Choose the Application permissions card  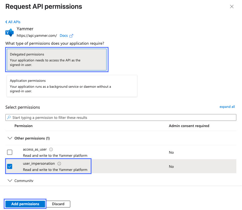tap(72, 86)
